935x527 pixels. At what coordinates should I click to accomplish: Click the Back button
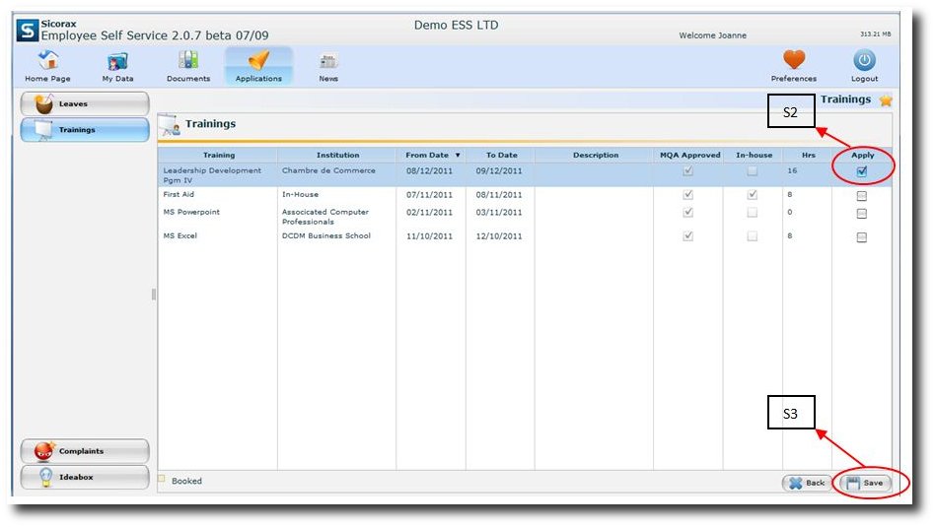tap(807, 483)
